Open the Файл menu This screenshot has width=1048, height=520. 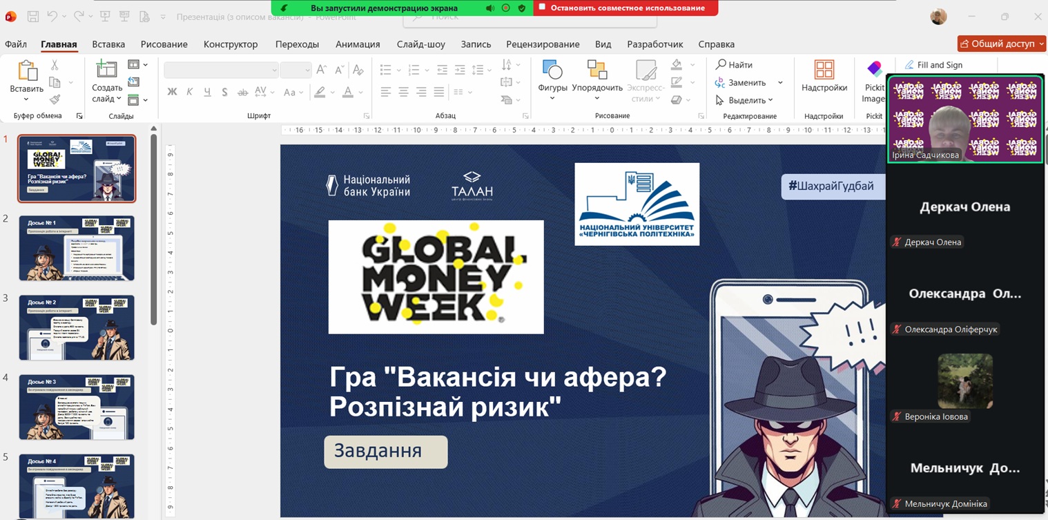click(16, 44)
